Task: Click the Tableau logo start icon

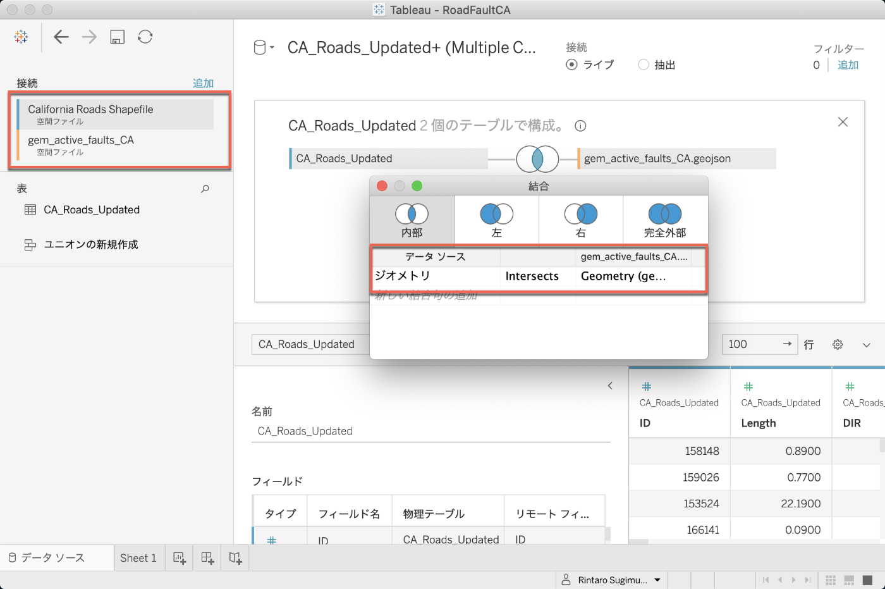Action: [x=21, y=37]
